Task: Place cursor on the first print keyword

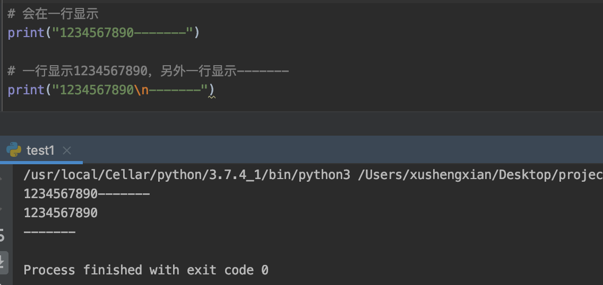Action: pyautogui.click(x=26, y=33)
